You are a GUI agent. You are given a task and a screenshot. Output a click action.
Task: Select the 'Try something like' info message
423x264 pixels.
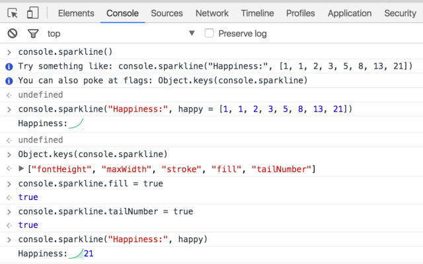point(215,66)
